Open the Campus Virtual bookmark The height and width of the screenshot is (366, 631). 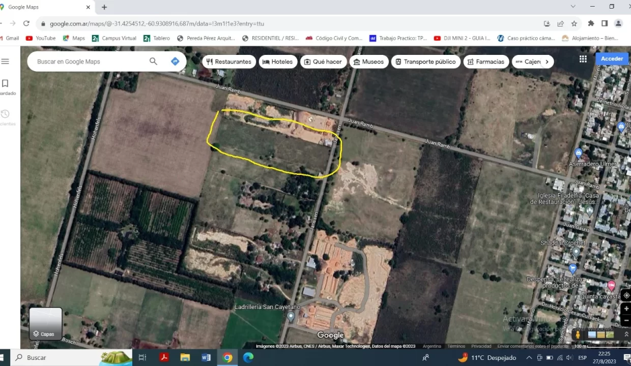point(113,38)
